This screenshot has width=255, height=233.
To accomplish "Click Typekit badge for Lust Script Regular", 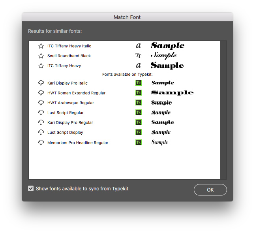I will coord(139,113).
